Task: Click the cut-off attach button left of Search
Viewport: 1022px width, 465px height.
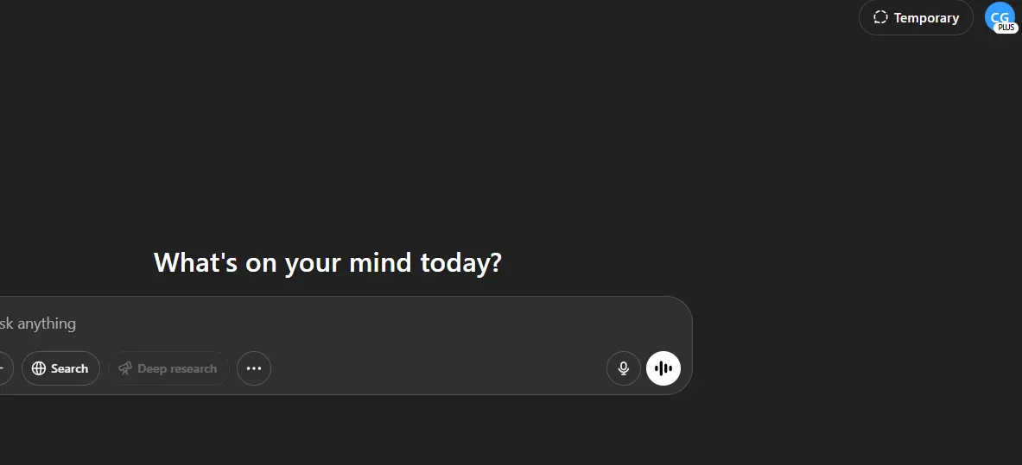Action: coord(3,368)
